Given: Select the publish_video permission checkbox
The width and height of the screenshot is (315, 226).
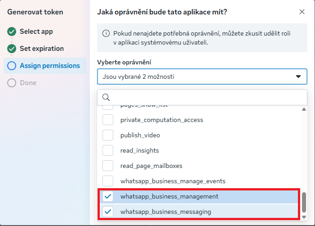Looking at the screenshot, I should pos(108,135).
